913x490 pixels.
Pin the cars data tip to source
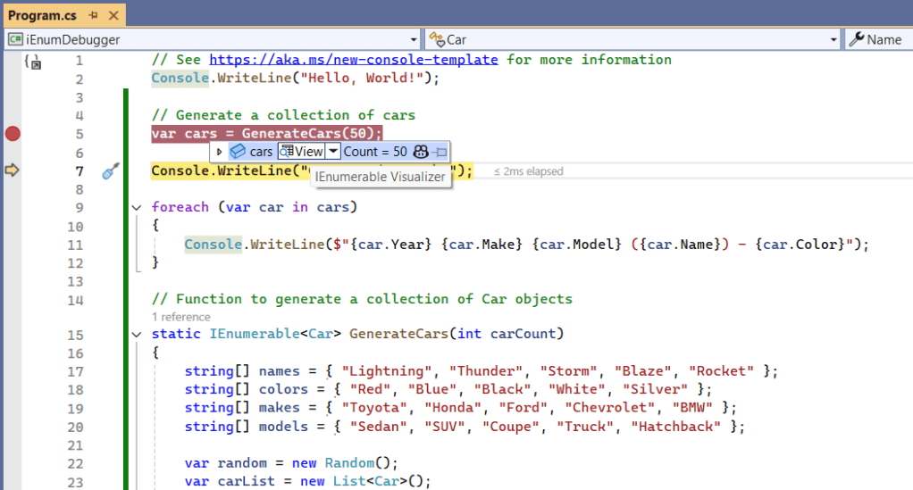tap(440, 152)
